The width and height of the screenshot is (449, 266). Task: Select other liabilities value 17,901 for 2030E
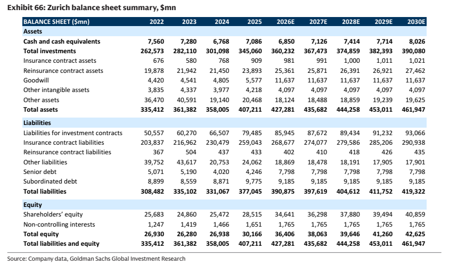pos(415,162)
